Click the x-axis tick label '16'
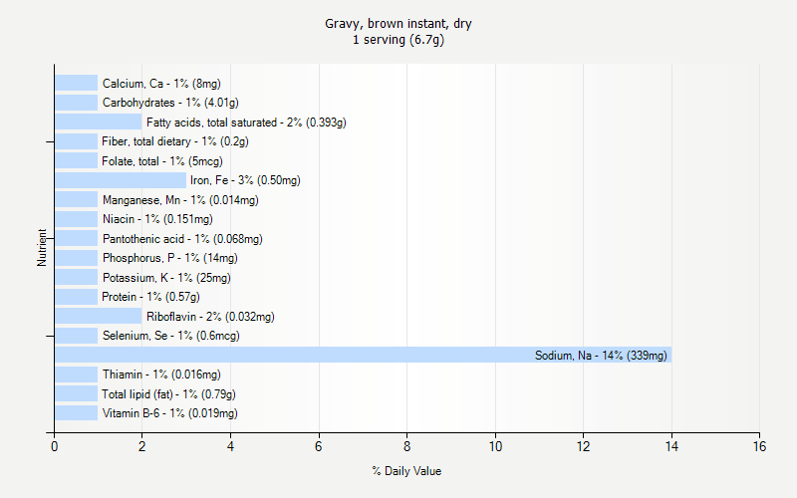 click(x=759, y=446)
